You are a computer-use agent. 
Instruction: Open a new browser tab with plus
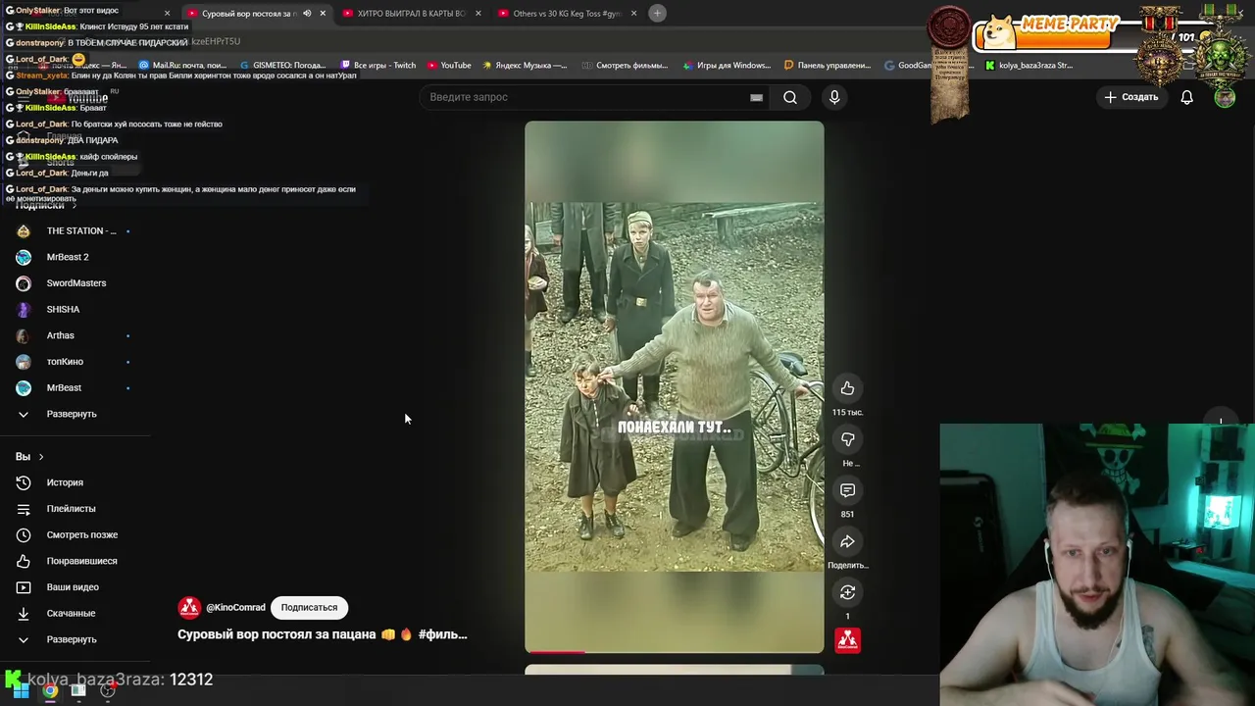pyautogui.click(x=658, y=13)
